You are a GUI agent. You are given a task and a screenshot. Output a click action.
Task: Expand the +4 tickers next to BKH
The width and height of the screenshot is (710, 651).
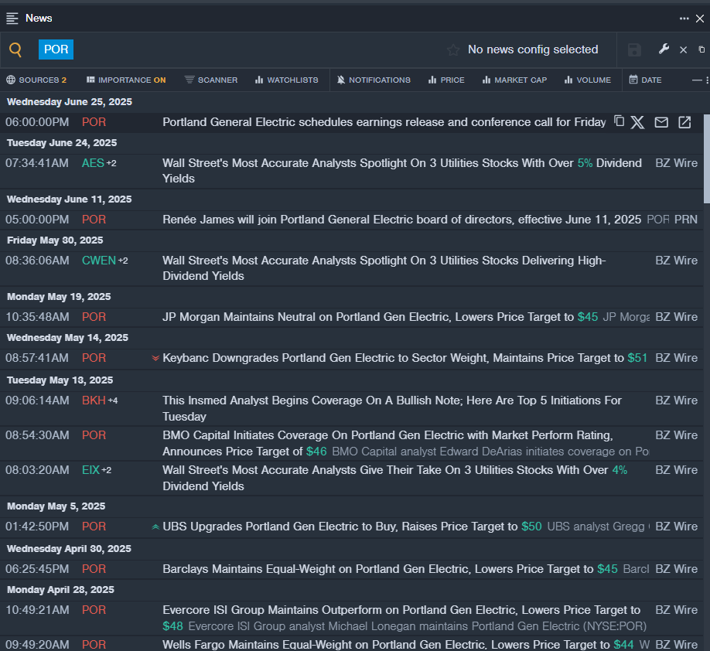coord(113,400)
